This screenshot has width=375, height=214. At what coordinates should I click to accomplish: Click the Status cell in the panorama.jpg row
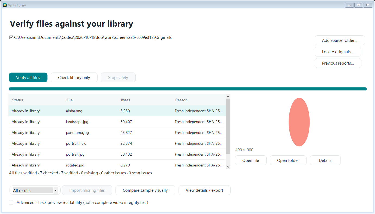click(36, 133)
